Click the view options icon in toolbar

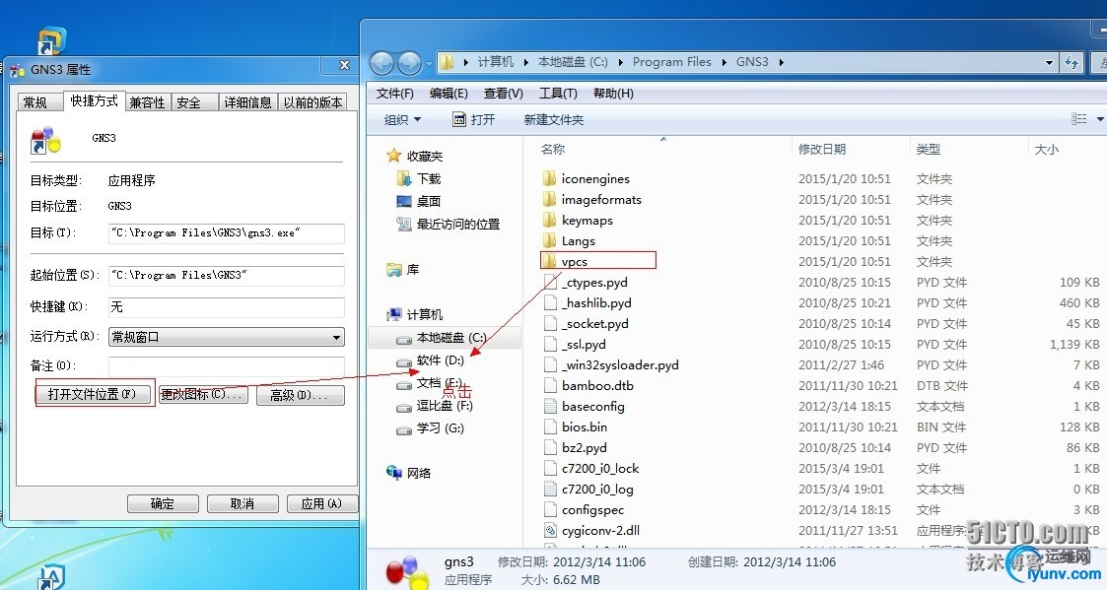point(1078,119)
